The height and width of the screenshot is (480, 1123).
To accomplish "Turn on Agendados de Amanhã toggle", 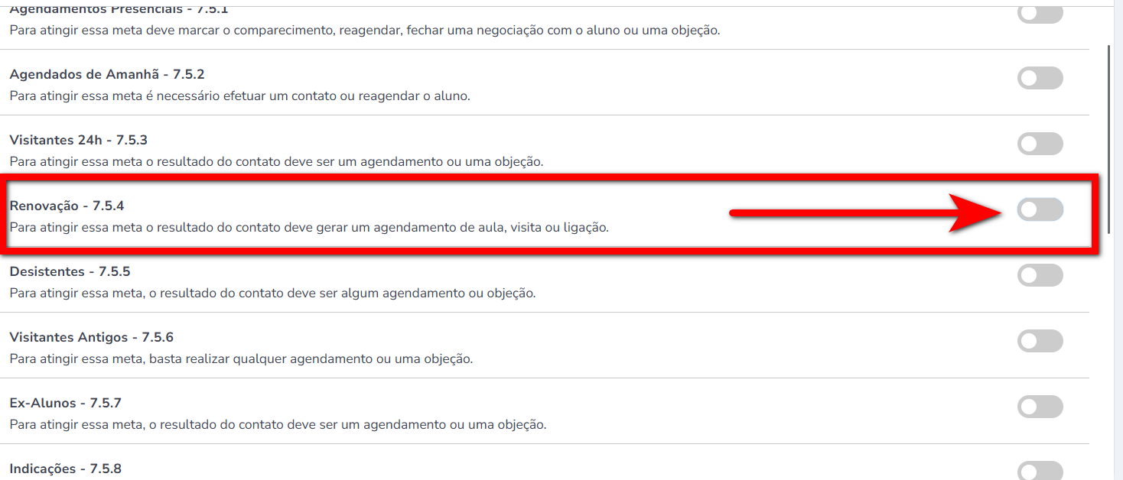I will pyautogui.click(x=1040, y=78).
